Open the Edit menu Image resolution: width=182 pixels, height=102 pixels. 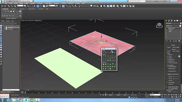[6, 3]
